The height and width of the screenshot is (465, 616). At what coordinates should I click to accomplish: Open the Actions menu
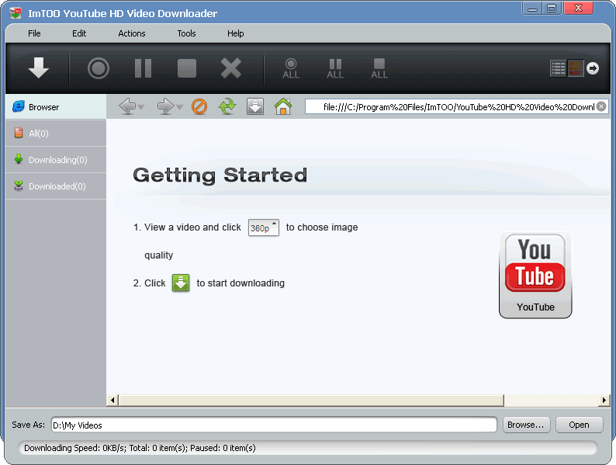[x=132, y=33]
